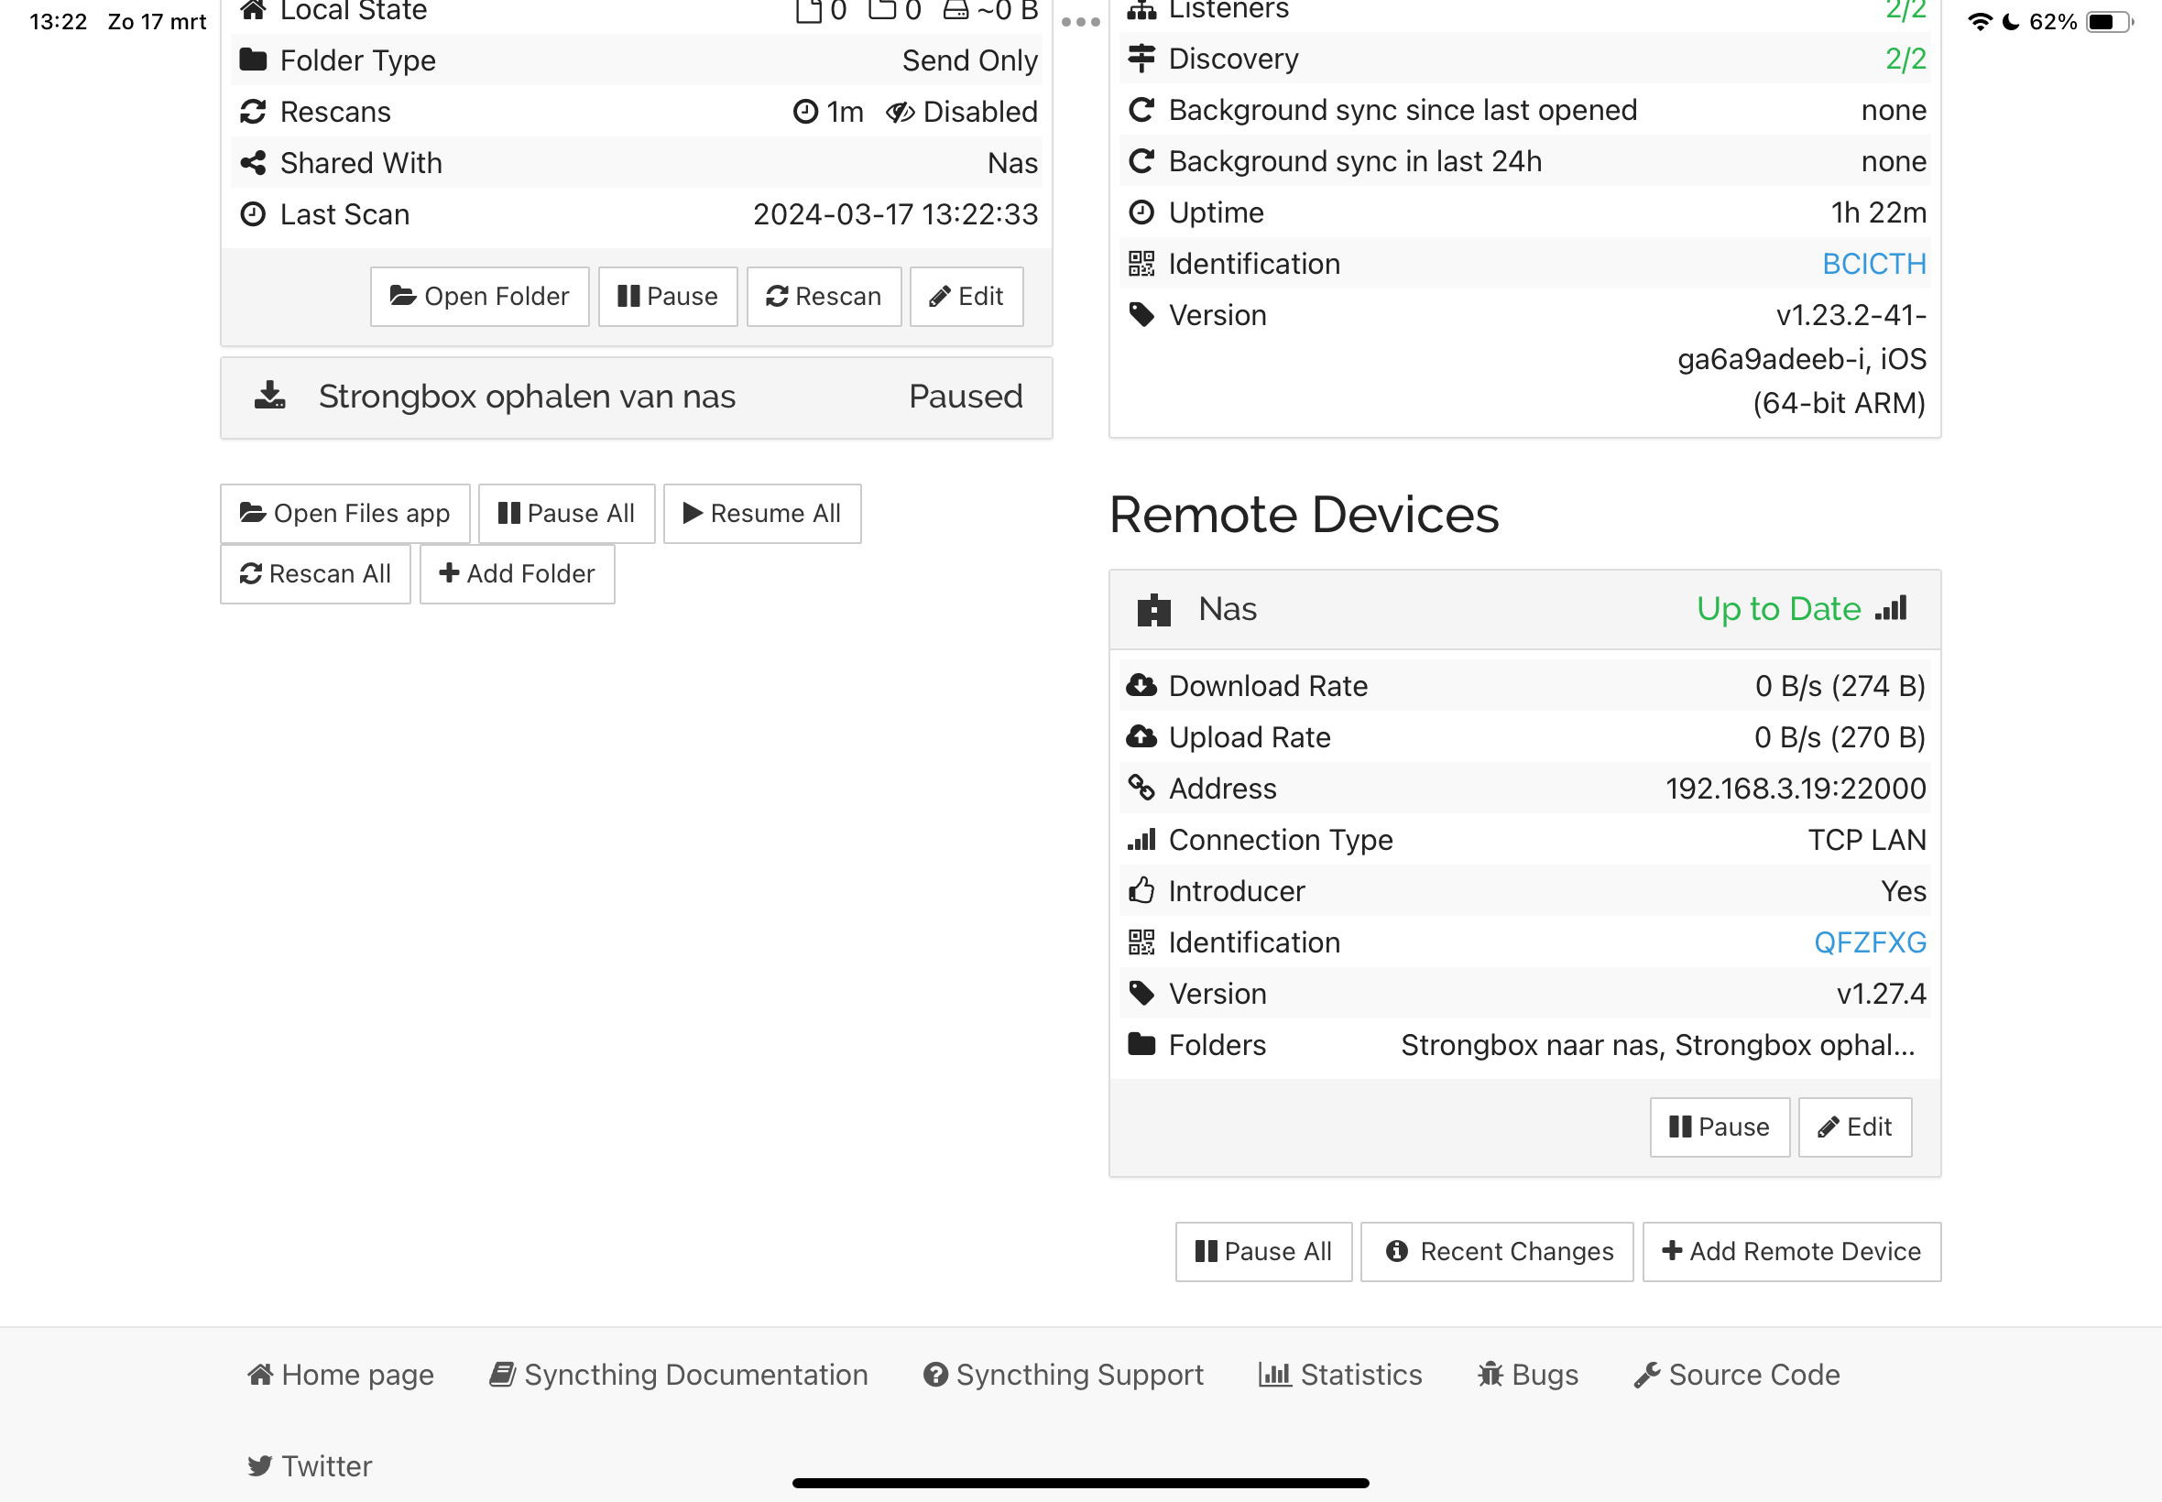The image size is (2162, 1502).
Task: Open Files app button
Action: [344, 514]
